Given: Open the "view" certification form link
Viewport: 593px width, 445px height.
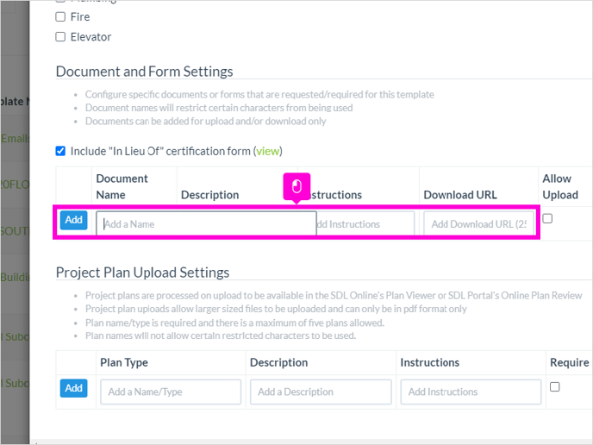Looking at the screenshot, I should pyautogui.click(x=267, y=152).
